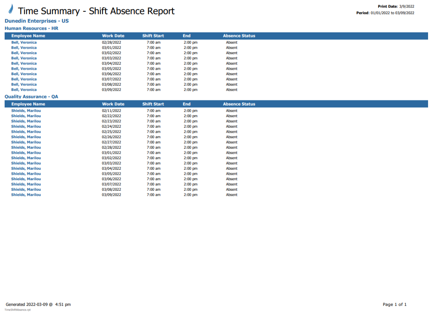Click Absent status on Shields' 02/22/2022 row
This screenshot has height=318, width=431.
coord(231,116)
